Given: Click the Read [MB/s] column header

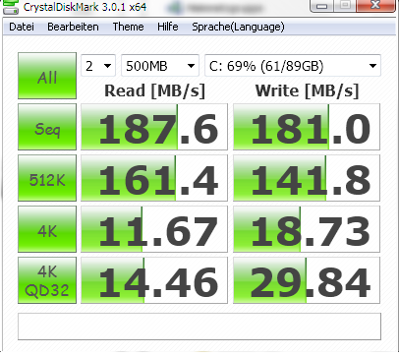Looking at the screenshot, I should pyautogui.click(x=154, y=90).
